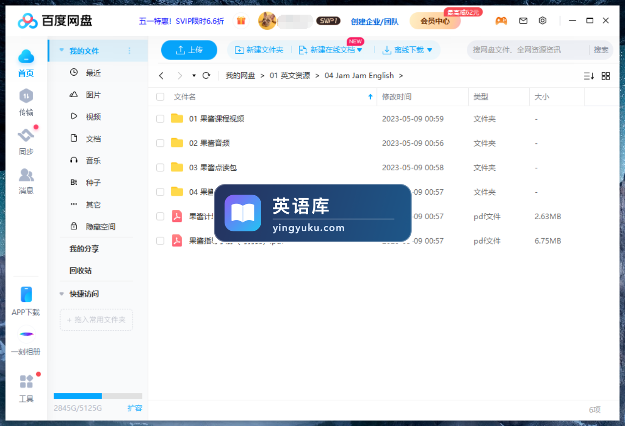Image resolution: width=625 pixels, height=426 pixels.
Task: Click 创建企业/团队 link
Action: [x=375, y=21]
